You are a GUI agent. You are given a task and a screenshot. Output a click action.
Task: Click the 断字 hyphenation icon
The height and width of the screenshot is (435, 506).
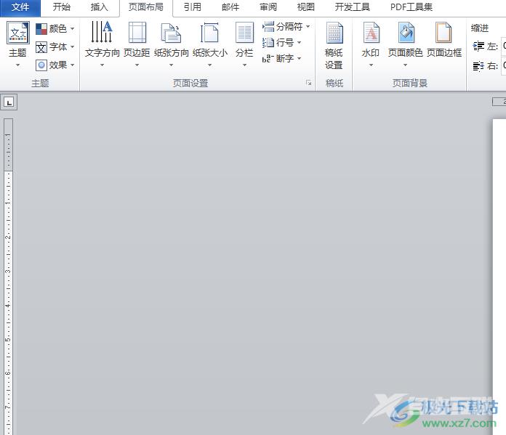pos(268,58)
